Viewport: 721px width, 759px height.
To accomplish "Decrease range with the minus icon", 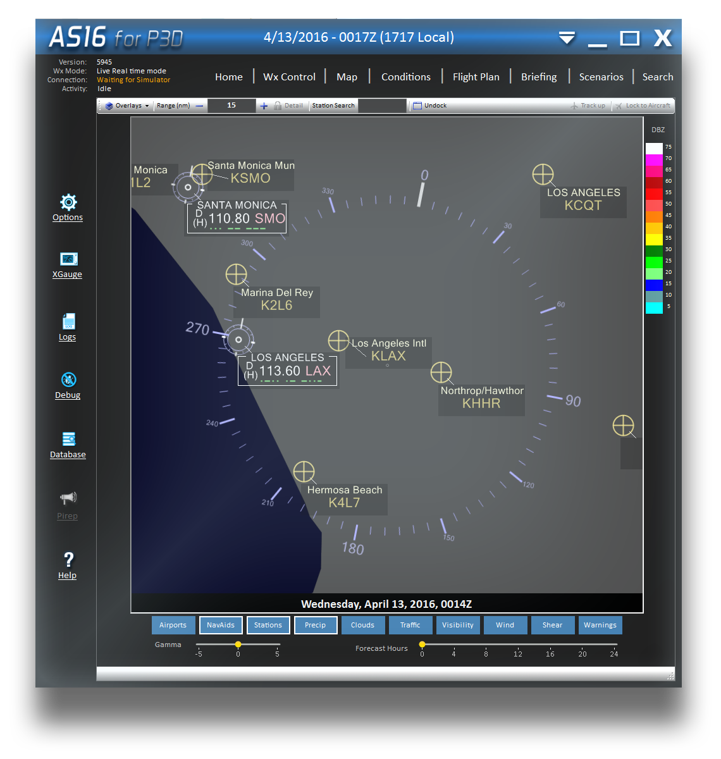I will (199, 106).
